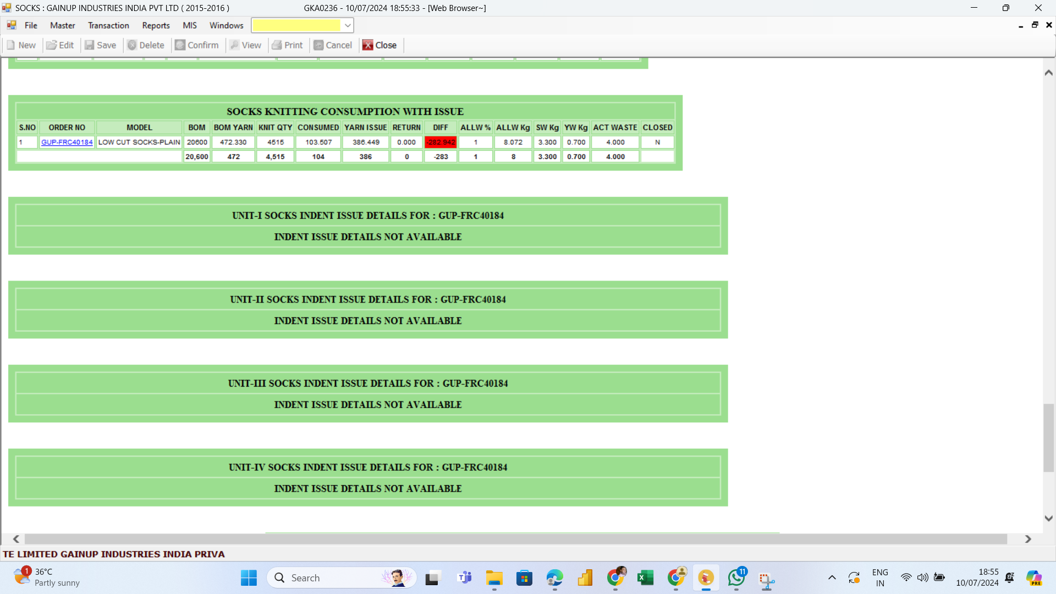Expand hidden system tray icons chevron
This screenshot has height=594, width=1056.
coord(832,577)
